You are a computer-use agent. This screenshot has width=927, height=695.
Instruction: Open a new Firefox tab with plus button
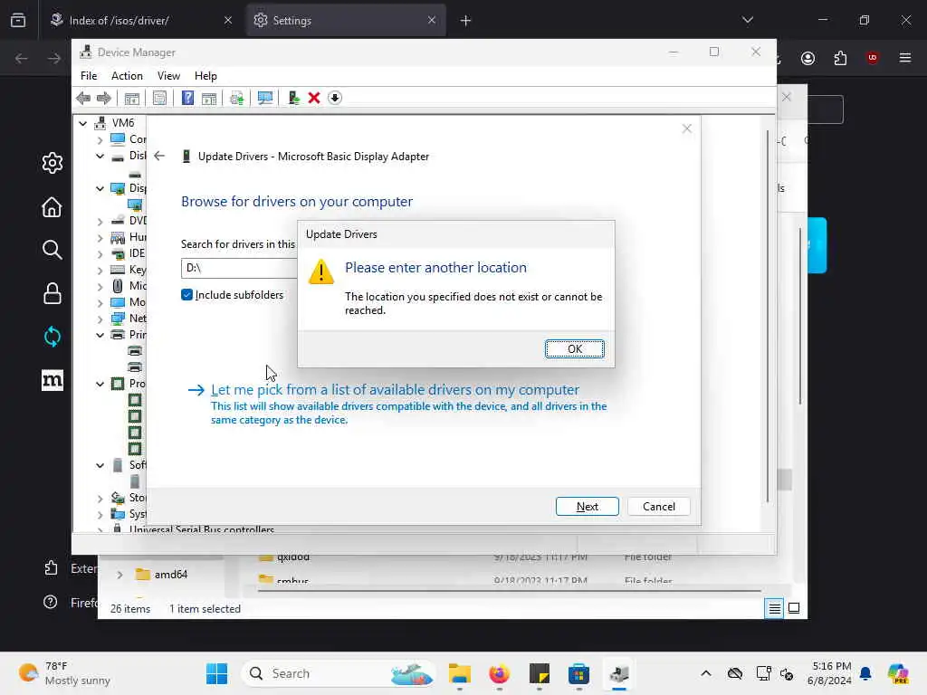point(465,21)
